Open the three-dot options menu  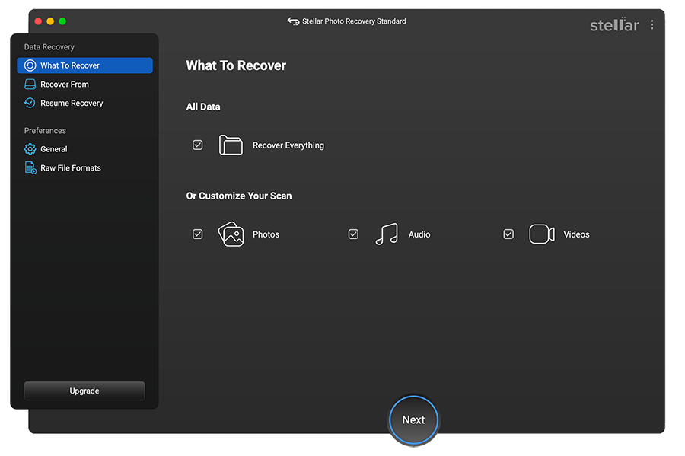pos(652,24)
